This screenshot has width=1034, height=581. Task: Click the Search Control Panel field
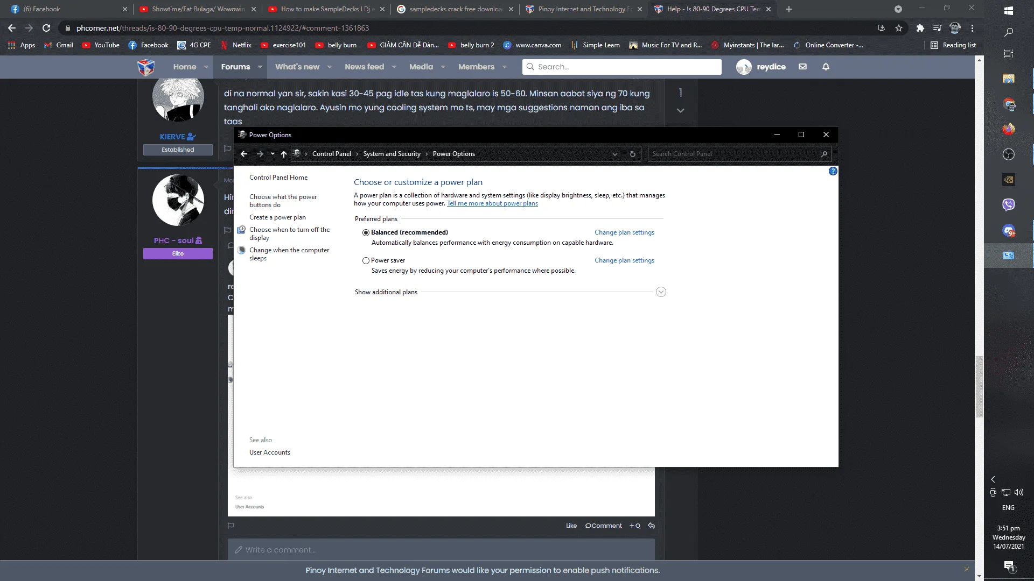pyautogui.click(x=739, y=154)
